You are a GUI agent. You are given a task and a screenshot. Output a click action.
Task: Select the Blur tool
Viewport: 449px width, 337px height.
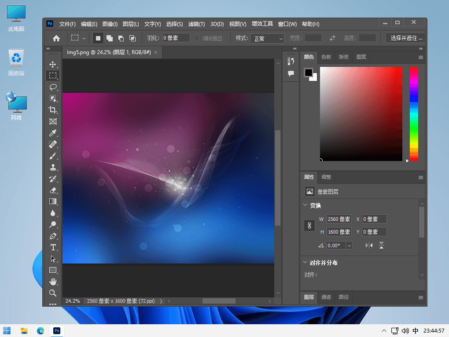click(x=53, y=213)
